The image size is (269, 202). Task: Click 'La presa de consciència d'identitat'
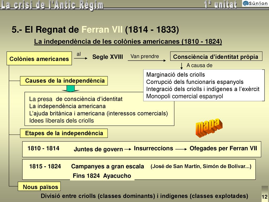point(76,99)
